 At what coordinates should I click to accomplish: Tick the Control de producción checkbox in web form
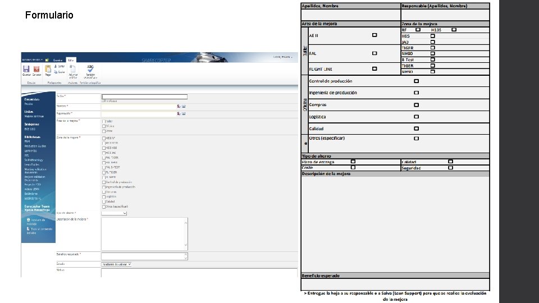click(104, 182)
